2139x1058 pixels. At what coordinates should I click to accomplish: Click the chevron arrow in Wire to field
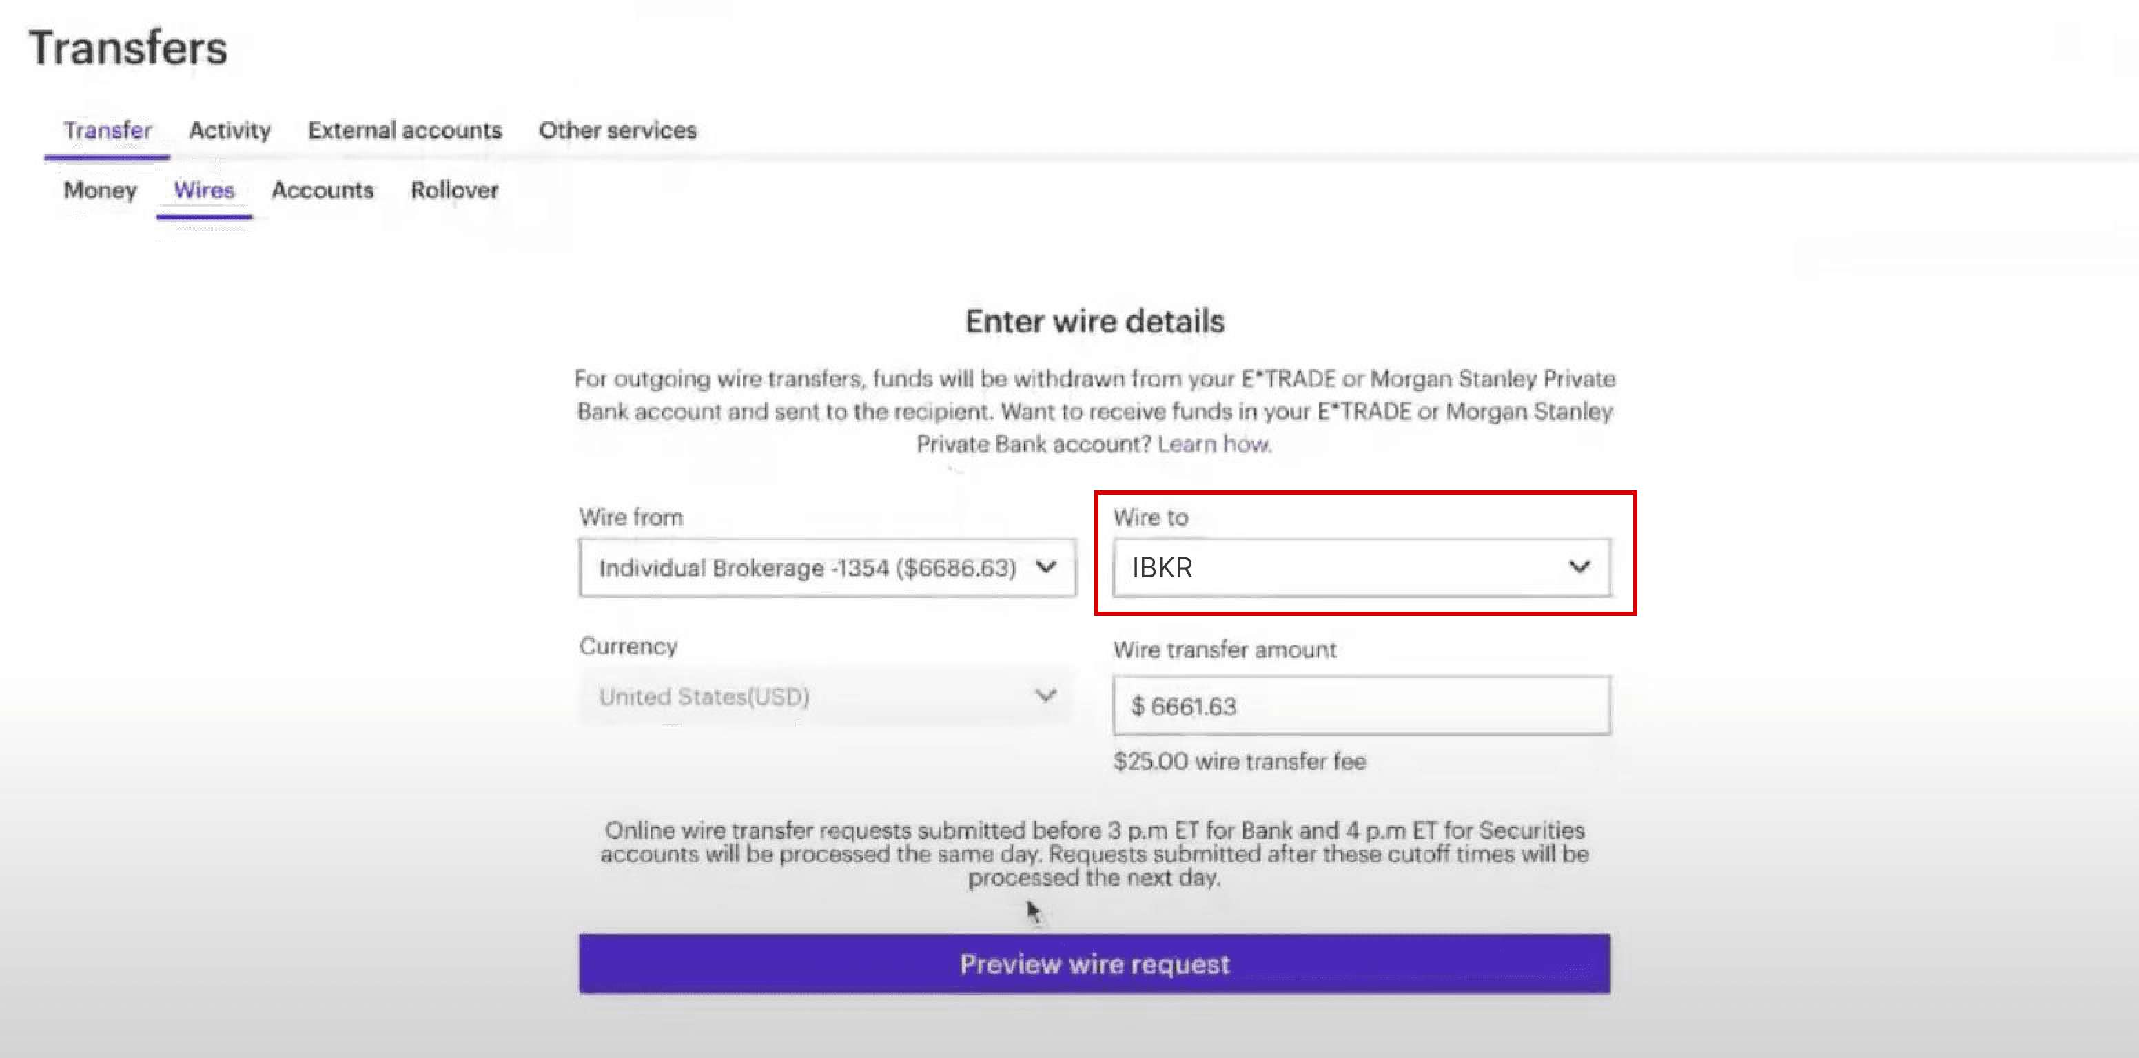(1579, 567)
